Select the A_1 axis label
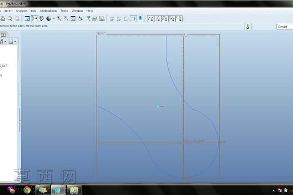Viewport: 293px width, 195px height. point(186,35)
